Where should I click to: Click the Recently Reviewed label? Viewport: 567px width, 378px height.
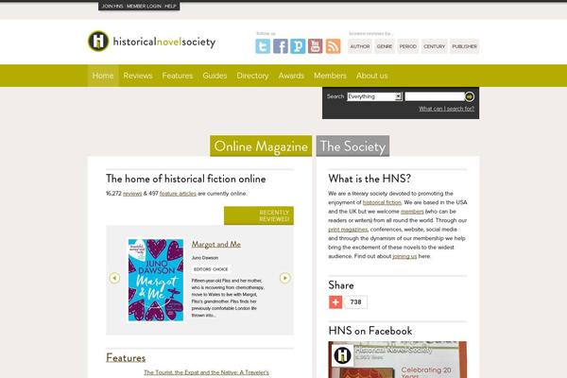259,215
